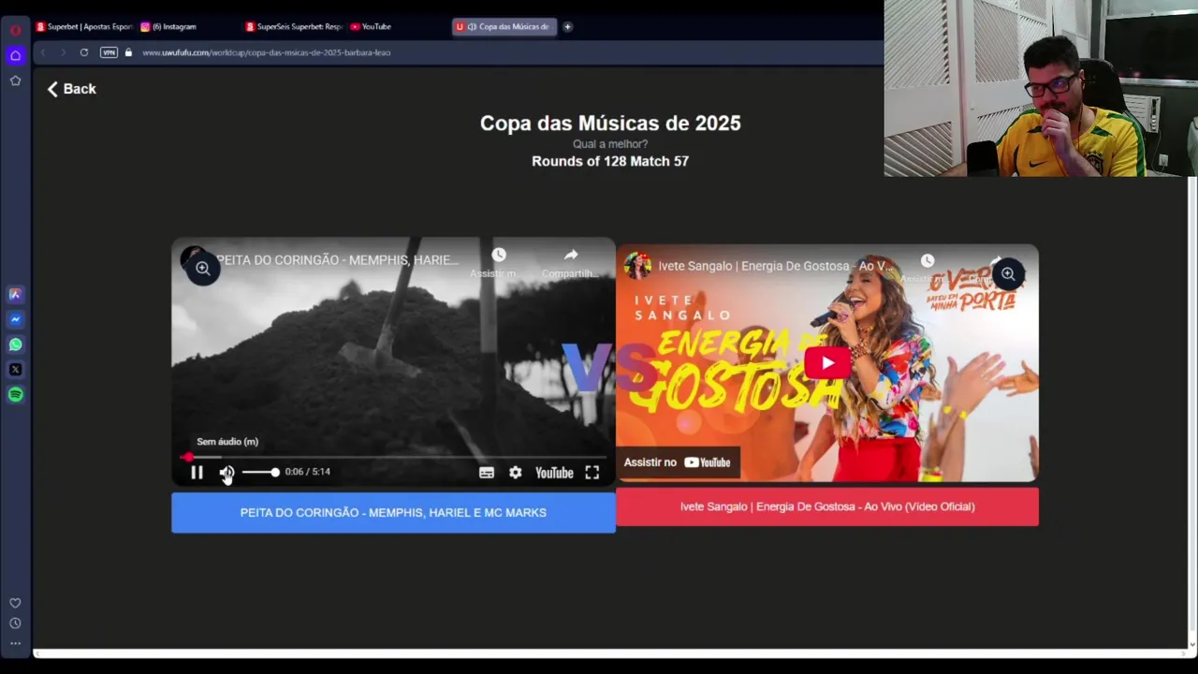Open WhatsApp in the sidebar

pos(15,344)
